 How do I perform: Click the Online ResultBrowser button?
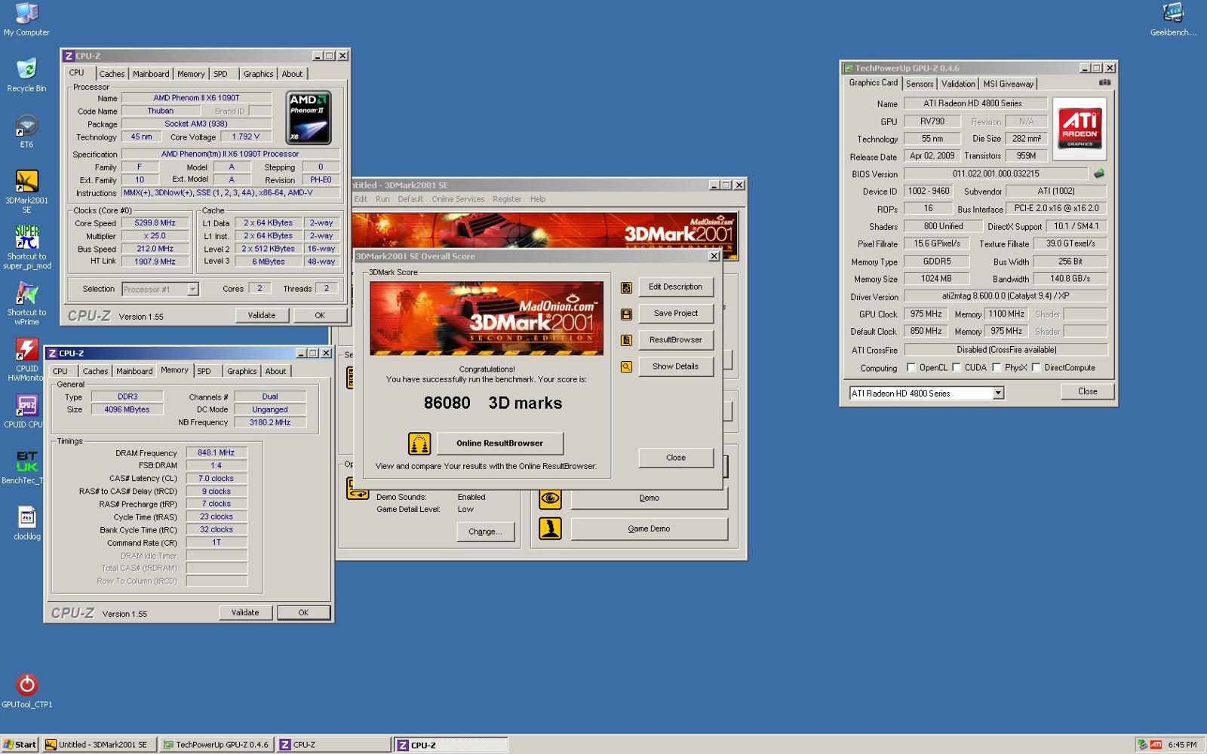coord(499,443)
